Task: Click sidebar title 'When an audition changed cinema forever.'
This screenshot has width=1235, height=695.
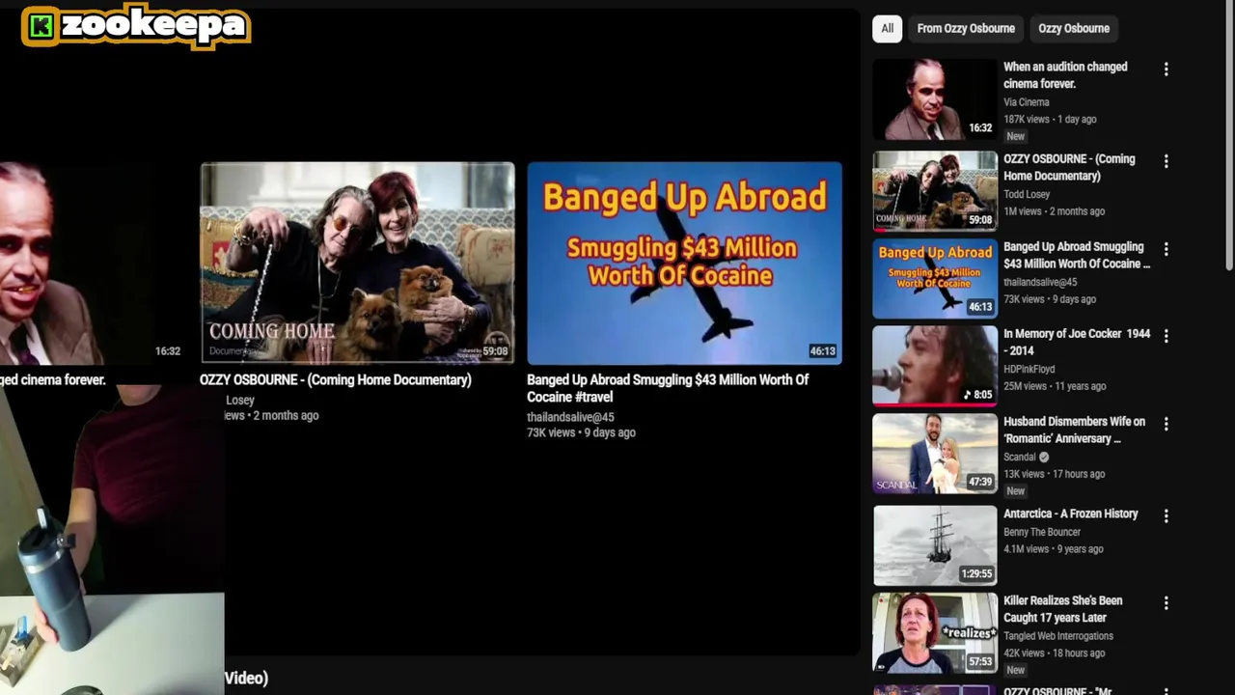Action: click(1065, 75)
